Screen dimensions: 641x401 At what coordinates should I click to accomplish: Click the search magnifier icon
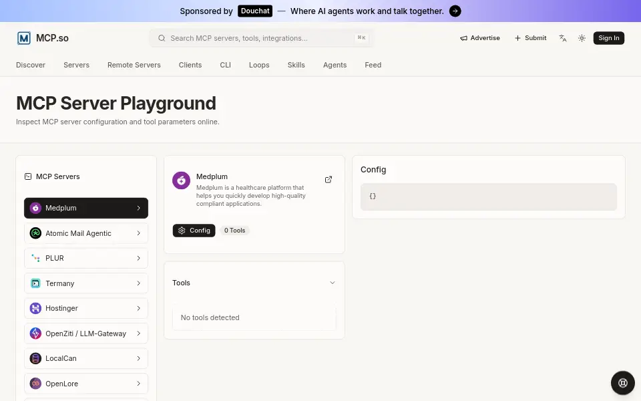tap(162, 38)
